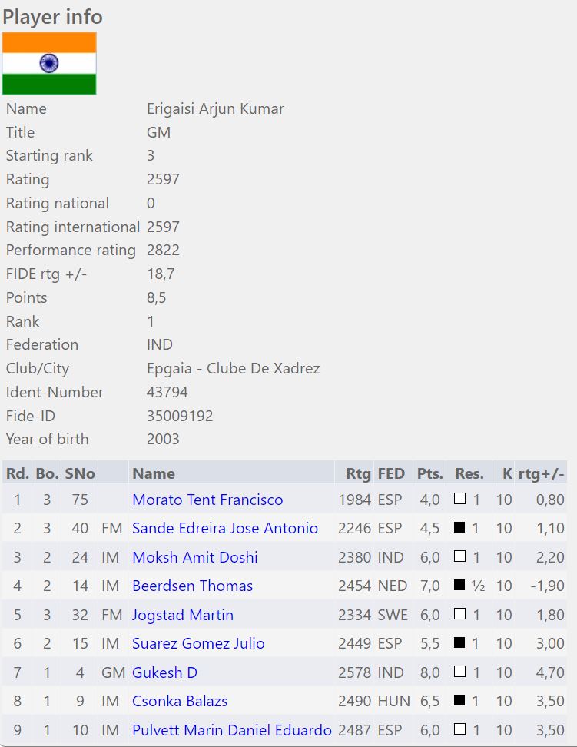The height and width of the screenshot is (747, 577).
Task: Select Suarez Gomez Julio link
Action: 198,643
